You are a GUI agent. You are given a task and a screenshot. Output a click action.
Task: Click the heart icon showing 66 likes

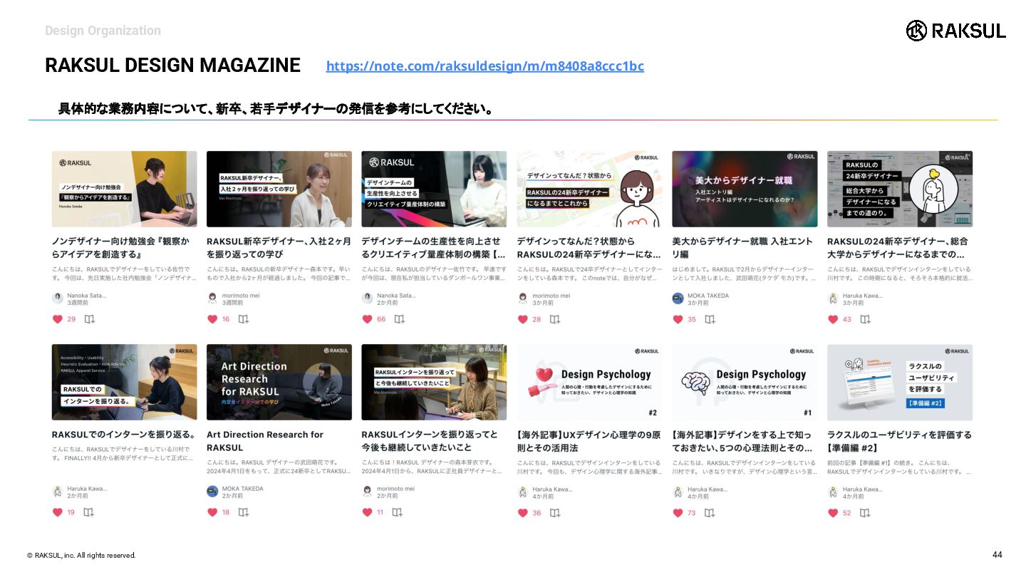click(x=368, y=319)
